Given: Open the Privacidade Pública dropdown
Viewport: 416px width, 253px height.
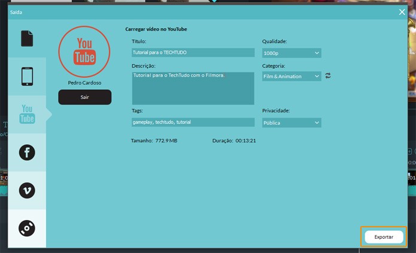Looking at the screenshot, I should click(x=291, y=123).
